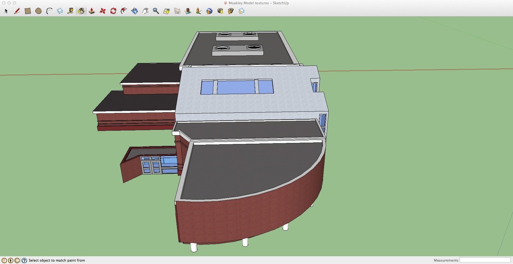
Task: Open Preview in Google Earth globe icon
Action: pos(209,11)
